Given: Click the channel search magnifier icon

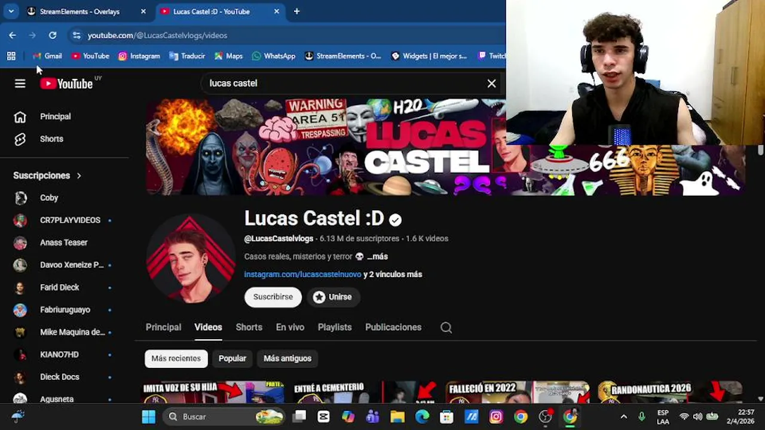Looking at the screenshot, I should pos(446,327).
